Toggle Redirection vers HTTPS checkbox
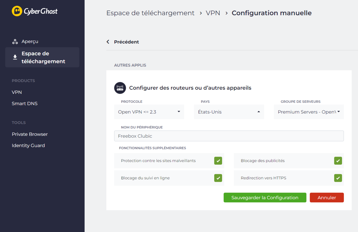The image size is (358, 232). (x=338, y=178)
